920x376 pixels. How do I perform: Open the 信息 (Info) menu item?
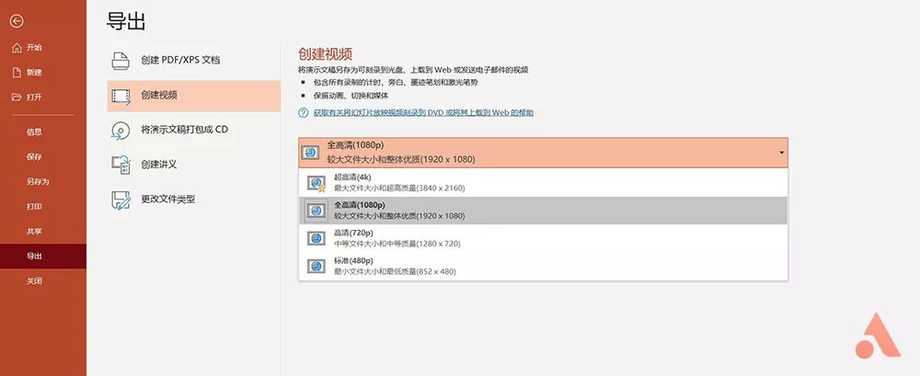point(43,132)
